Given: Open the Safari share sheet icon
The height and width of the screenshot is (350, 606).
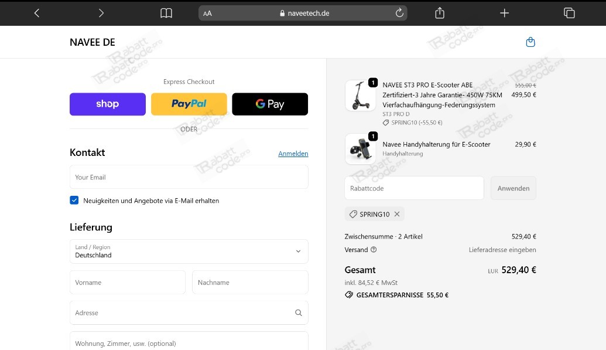Looking at the screenshot, I should [440, 13].
